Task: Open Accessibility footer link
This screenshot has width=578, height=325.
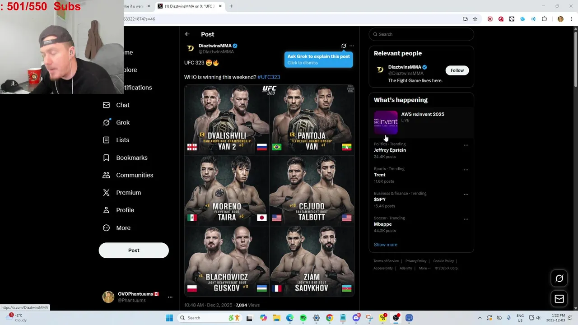Action: (x=383, y=268)
